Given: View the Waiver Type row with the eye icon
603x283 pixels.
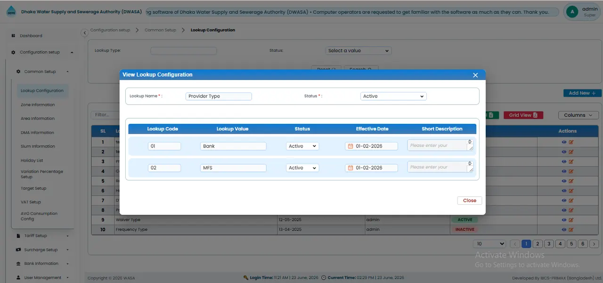Looking at the screenshot, I should point(564,220).
